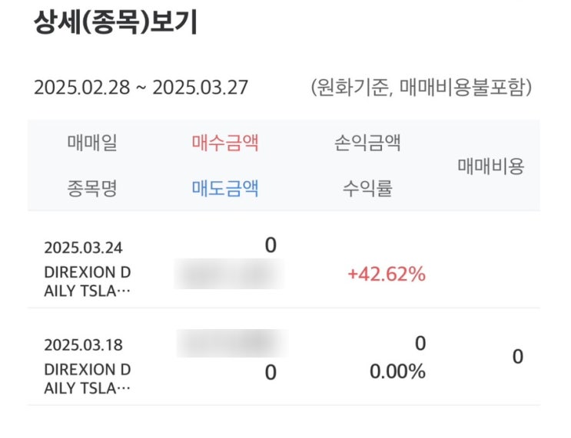The height and width of the screenshot is (438, 571).
Task: Click the blue 매도금액 header
Action: [225, 188]
